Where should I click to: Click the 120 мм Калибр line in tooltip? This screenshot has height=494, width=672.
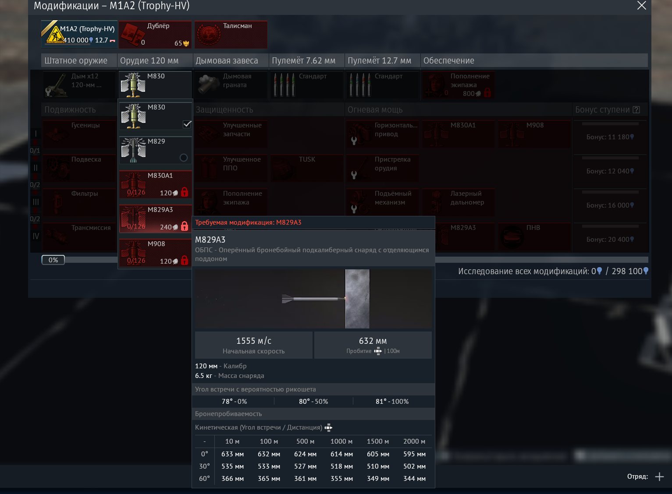point(221,366)
